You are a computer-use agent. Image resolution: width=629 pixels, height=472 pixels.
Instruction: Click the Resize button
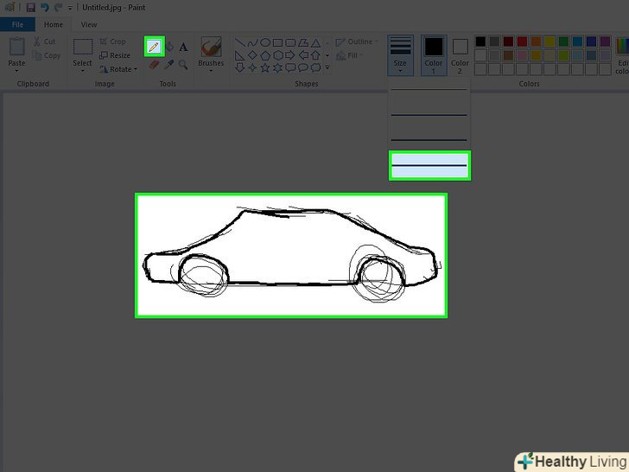pos(114,55)
